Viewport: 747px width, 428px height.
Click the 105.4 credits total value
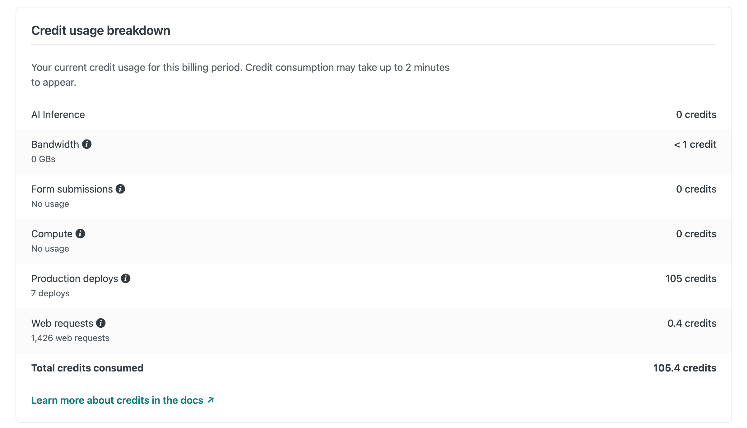click(684, 368)
